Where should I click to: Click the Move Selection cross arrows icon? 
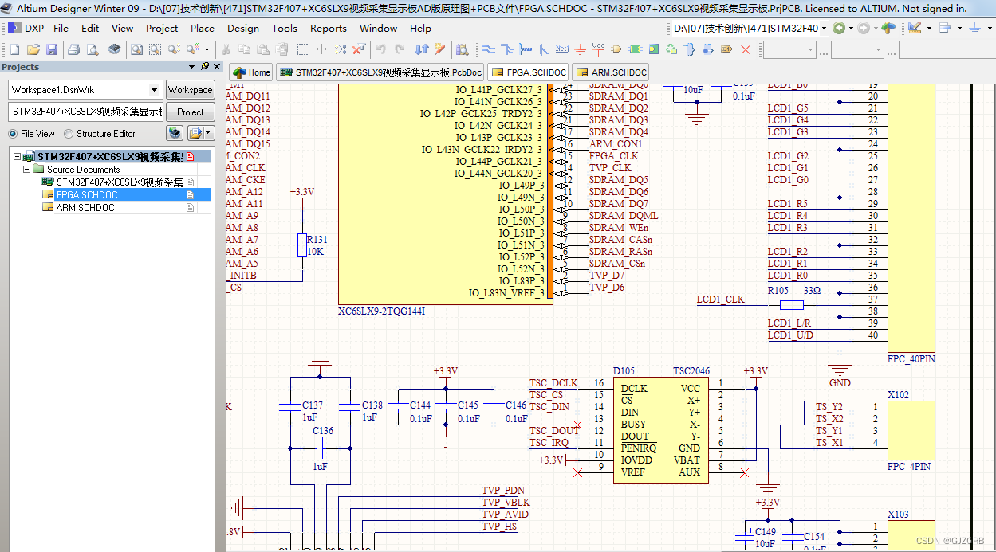[x=321, y=49]
